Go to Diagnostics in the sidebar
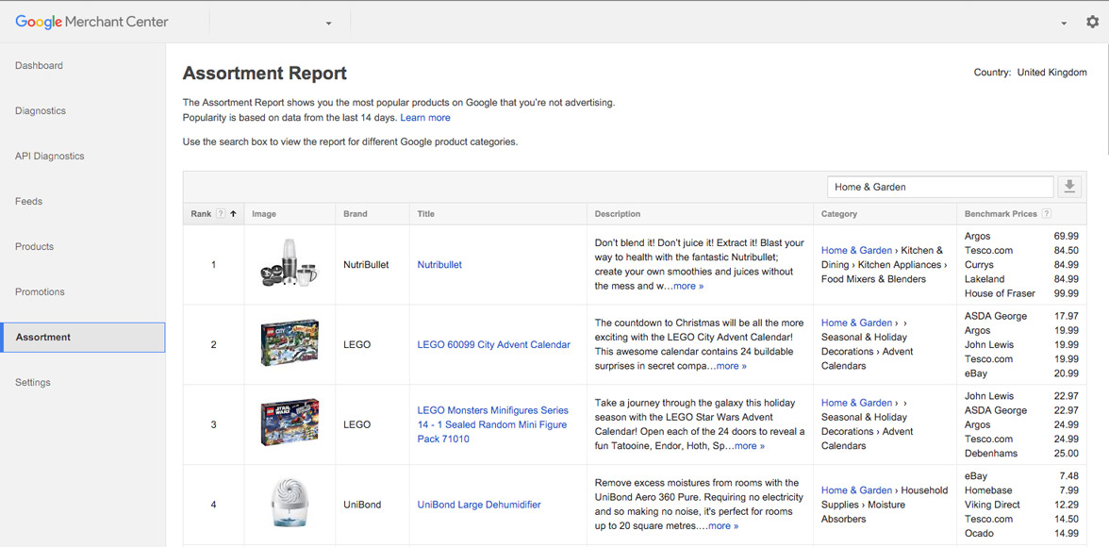Viewport: 1109px width, 547px height. 41,111
